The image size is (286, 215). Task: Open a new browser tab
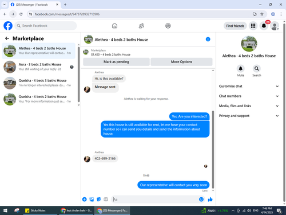coord(65,5)
